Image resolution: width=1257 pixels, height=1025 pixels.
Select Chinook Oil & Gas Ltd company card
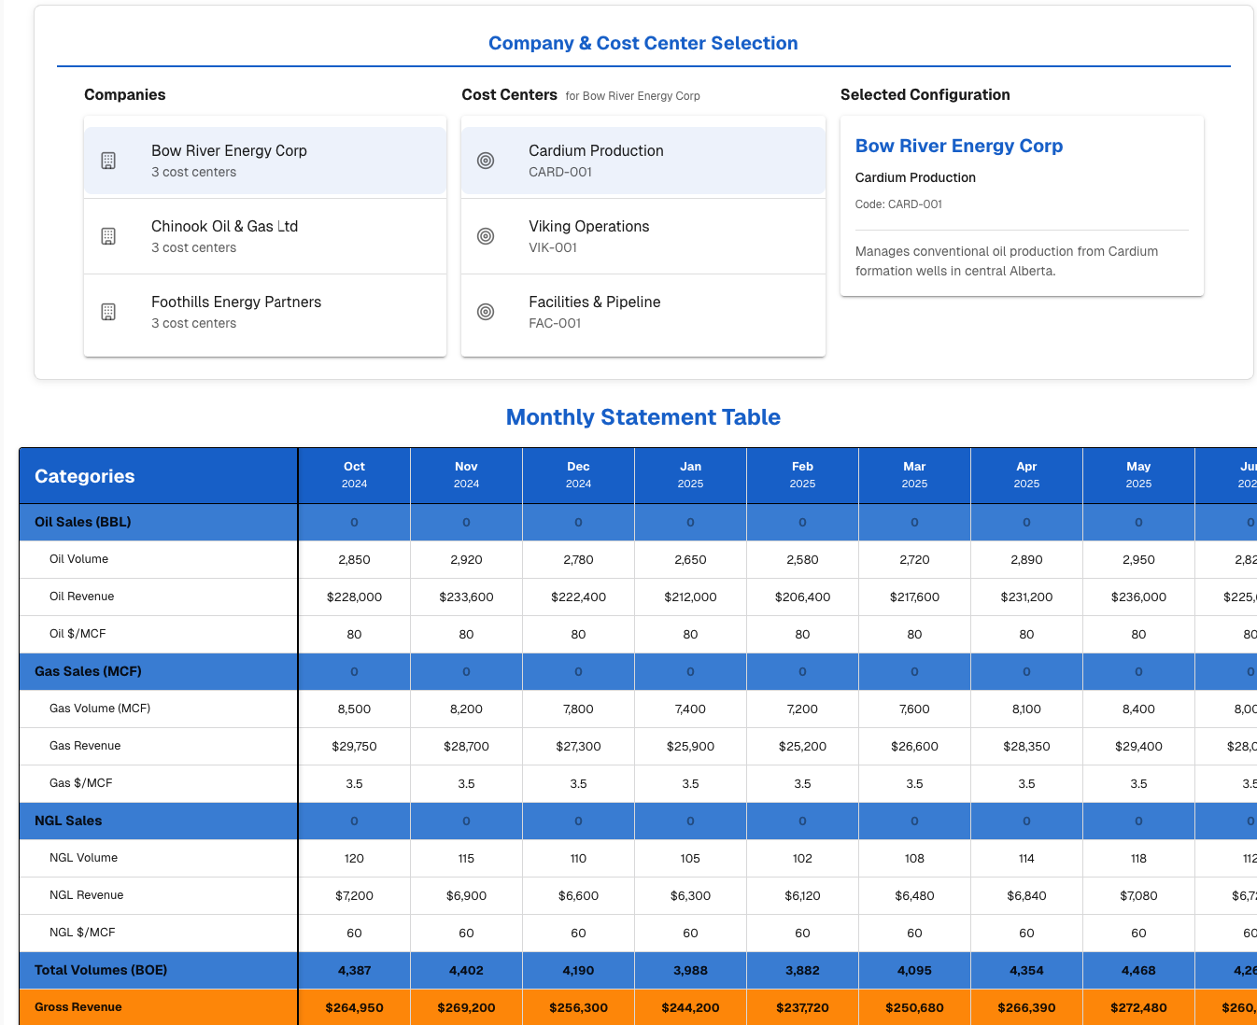point(265,235)
